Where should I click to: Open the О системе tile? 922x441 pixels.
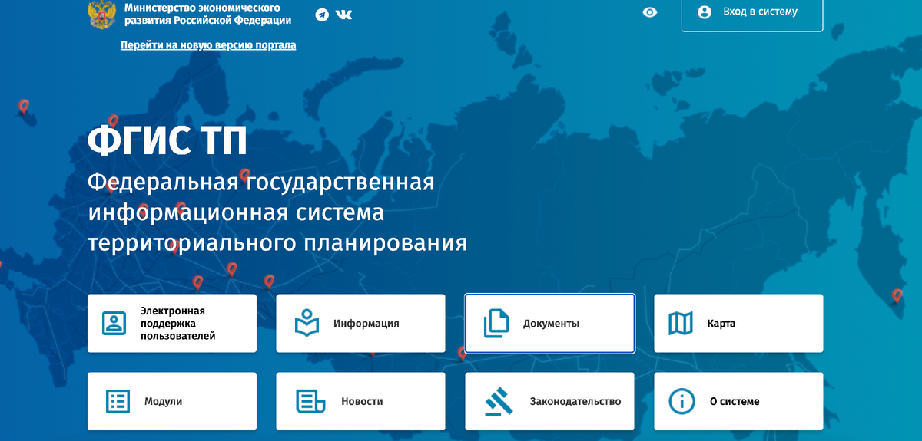pyautogui.click(x=738, y=401)
